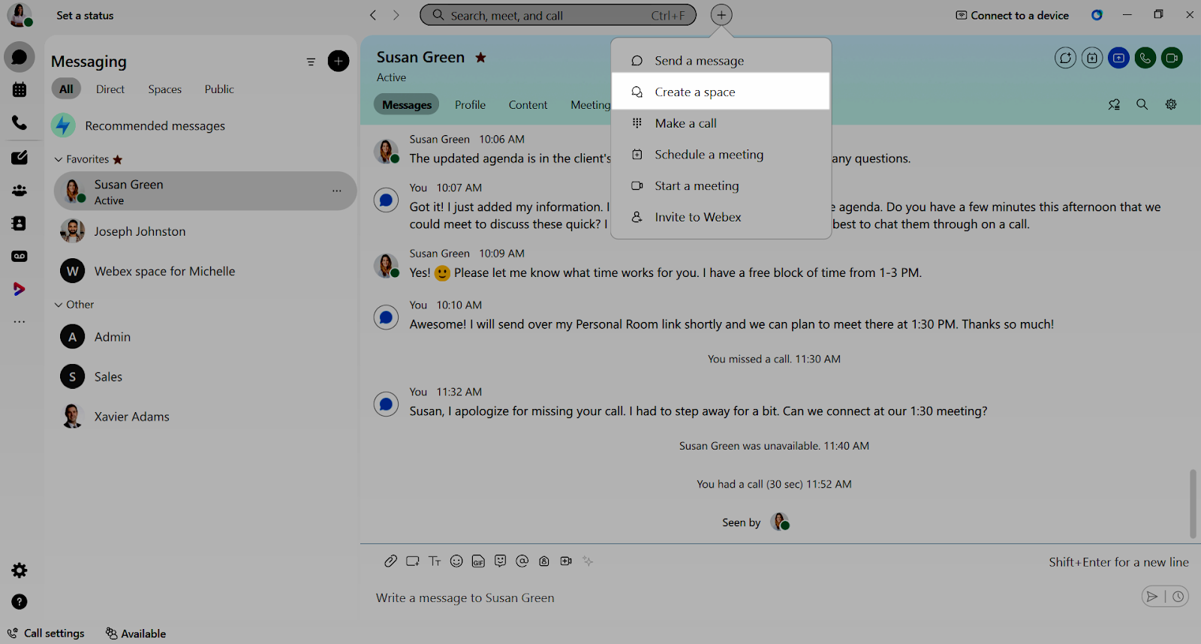Choose Invite to Webex from the menu
1201x644 pixels.
pos(721,217)
